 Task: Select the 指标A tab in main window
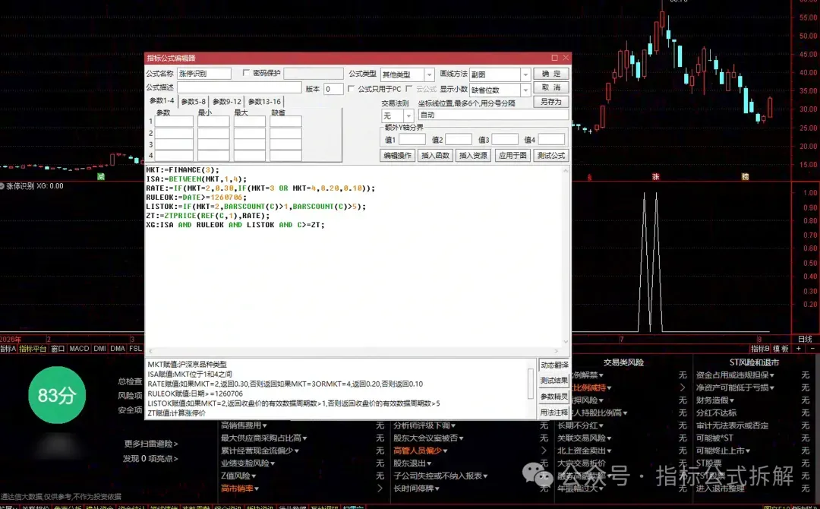click(x=8, y=349)
